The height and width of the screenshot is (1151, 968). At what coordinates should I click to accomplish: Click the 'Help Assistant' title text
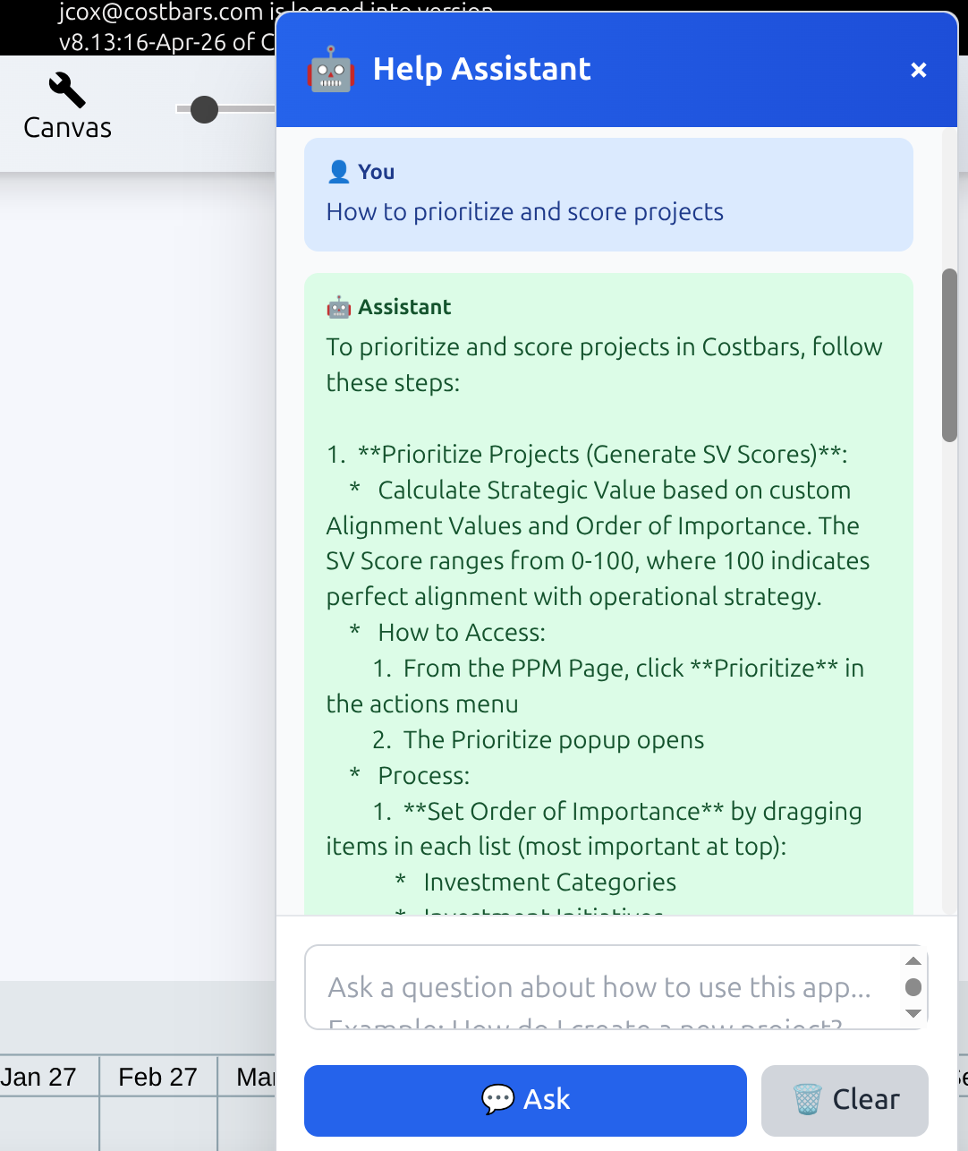pyautogui.click(x=481, y=69)
